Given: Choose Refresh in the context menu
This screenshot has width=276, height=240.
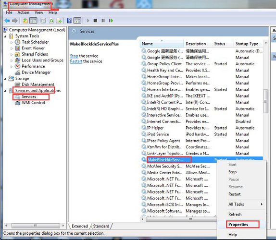Looking at the screenshot, I should (242, 215).
